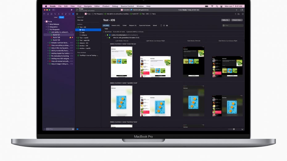Select the Report navigator icon
Screen dimensions: 287x161
pyautogui.click(x=72, y=14)
